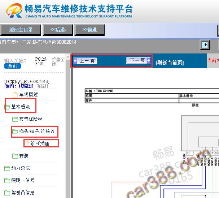
Task: Collapse all with 折叠全部 link
Action: 58,61
